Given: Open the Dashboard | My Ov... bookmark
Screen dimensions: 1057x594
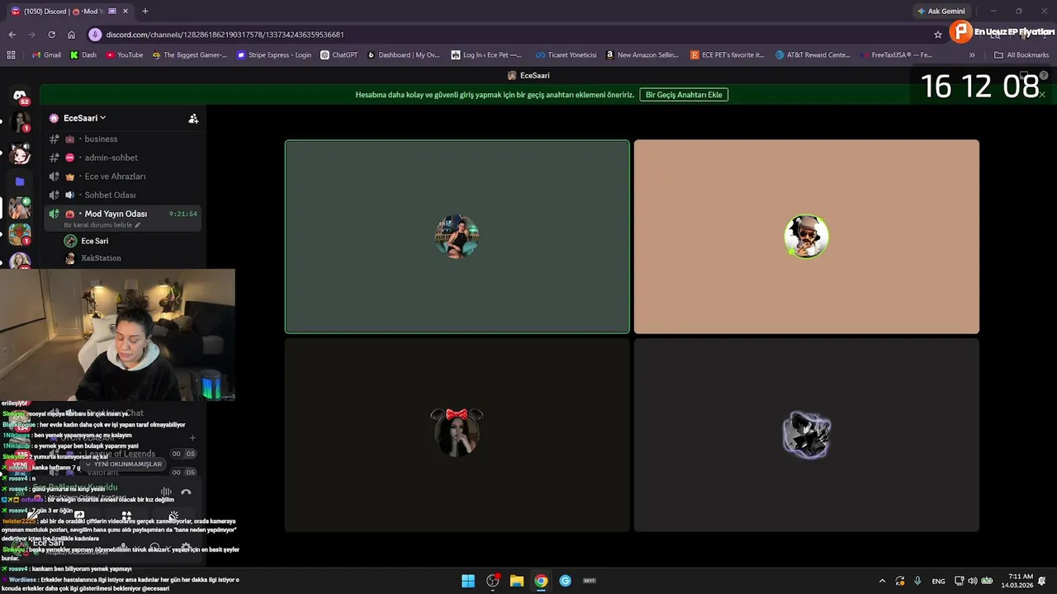Looking at the screenshot, I should (403, 55).
